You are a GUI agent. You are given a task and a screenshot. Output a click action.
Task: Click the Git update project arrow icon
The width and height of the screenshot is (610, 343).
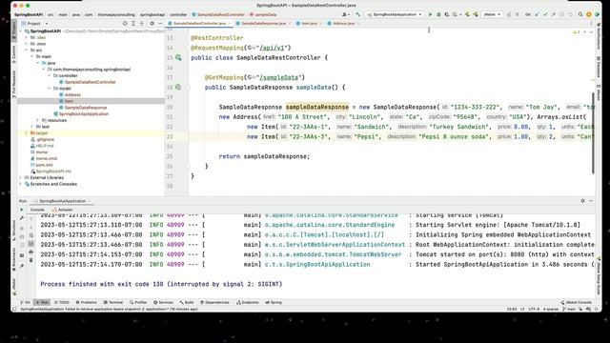538,14
